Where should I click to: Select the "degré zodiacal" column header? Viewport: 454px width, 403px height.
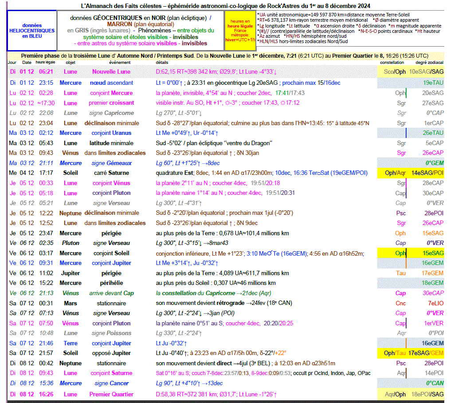pyautogui.click(x=429, y=62)
